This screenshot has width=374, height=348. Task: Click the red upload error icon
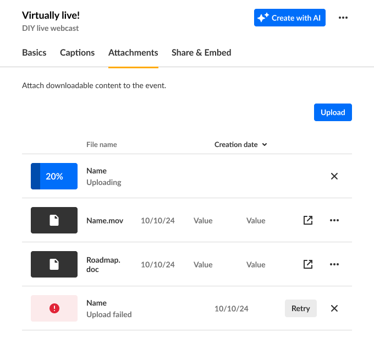click(x=54, y=308)
